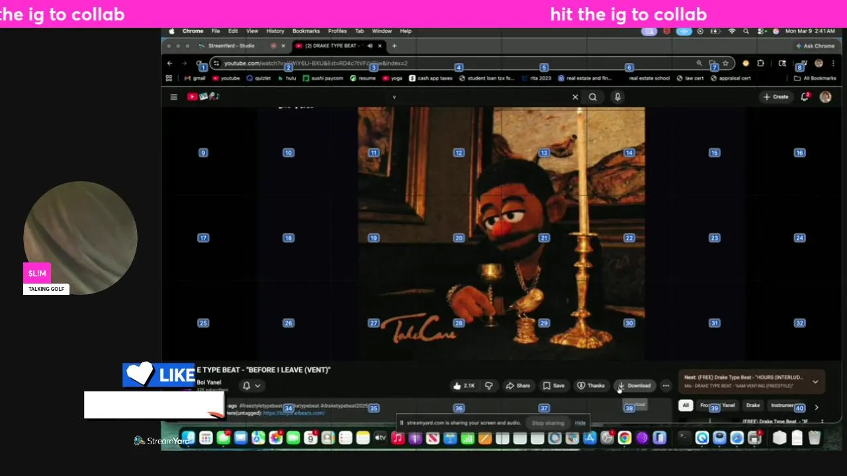Screen dimensions: 847x476
Task: Launch Apple TV from the dock
Action: coord(380,438)
